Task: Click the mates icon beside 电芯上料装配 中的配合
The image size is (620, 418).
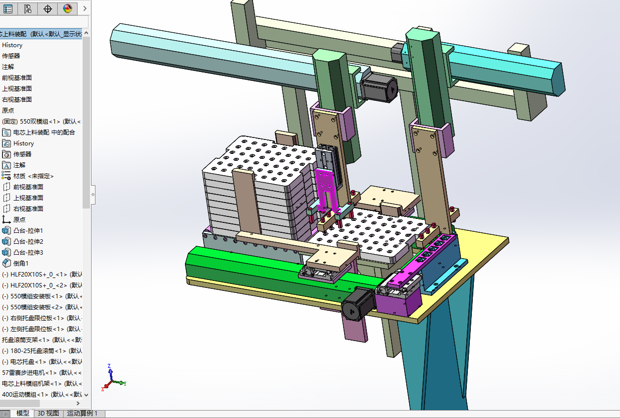Action: [6, 132]
